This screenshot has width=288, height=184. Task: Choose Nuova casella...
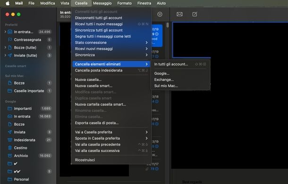111,80
